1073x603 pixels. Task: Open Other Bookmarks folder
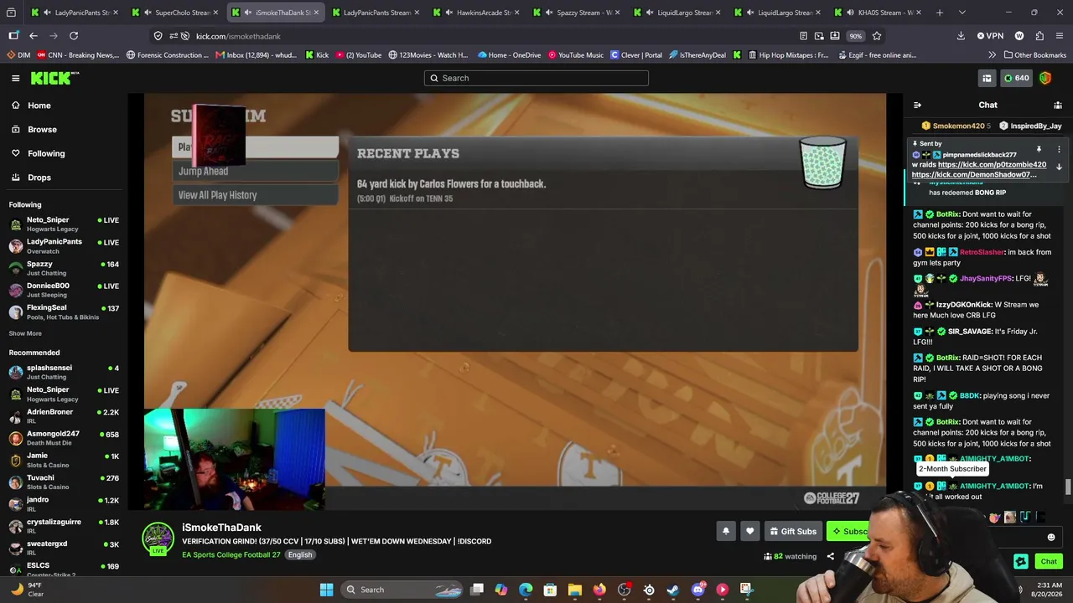(x=1034, y=55)
